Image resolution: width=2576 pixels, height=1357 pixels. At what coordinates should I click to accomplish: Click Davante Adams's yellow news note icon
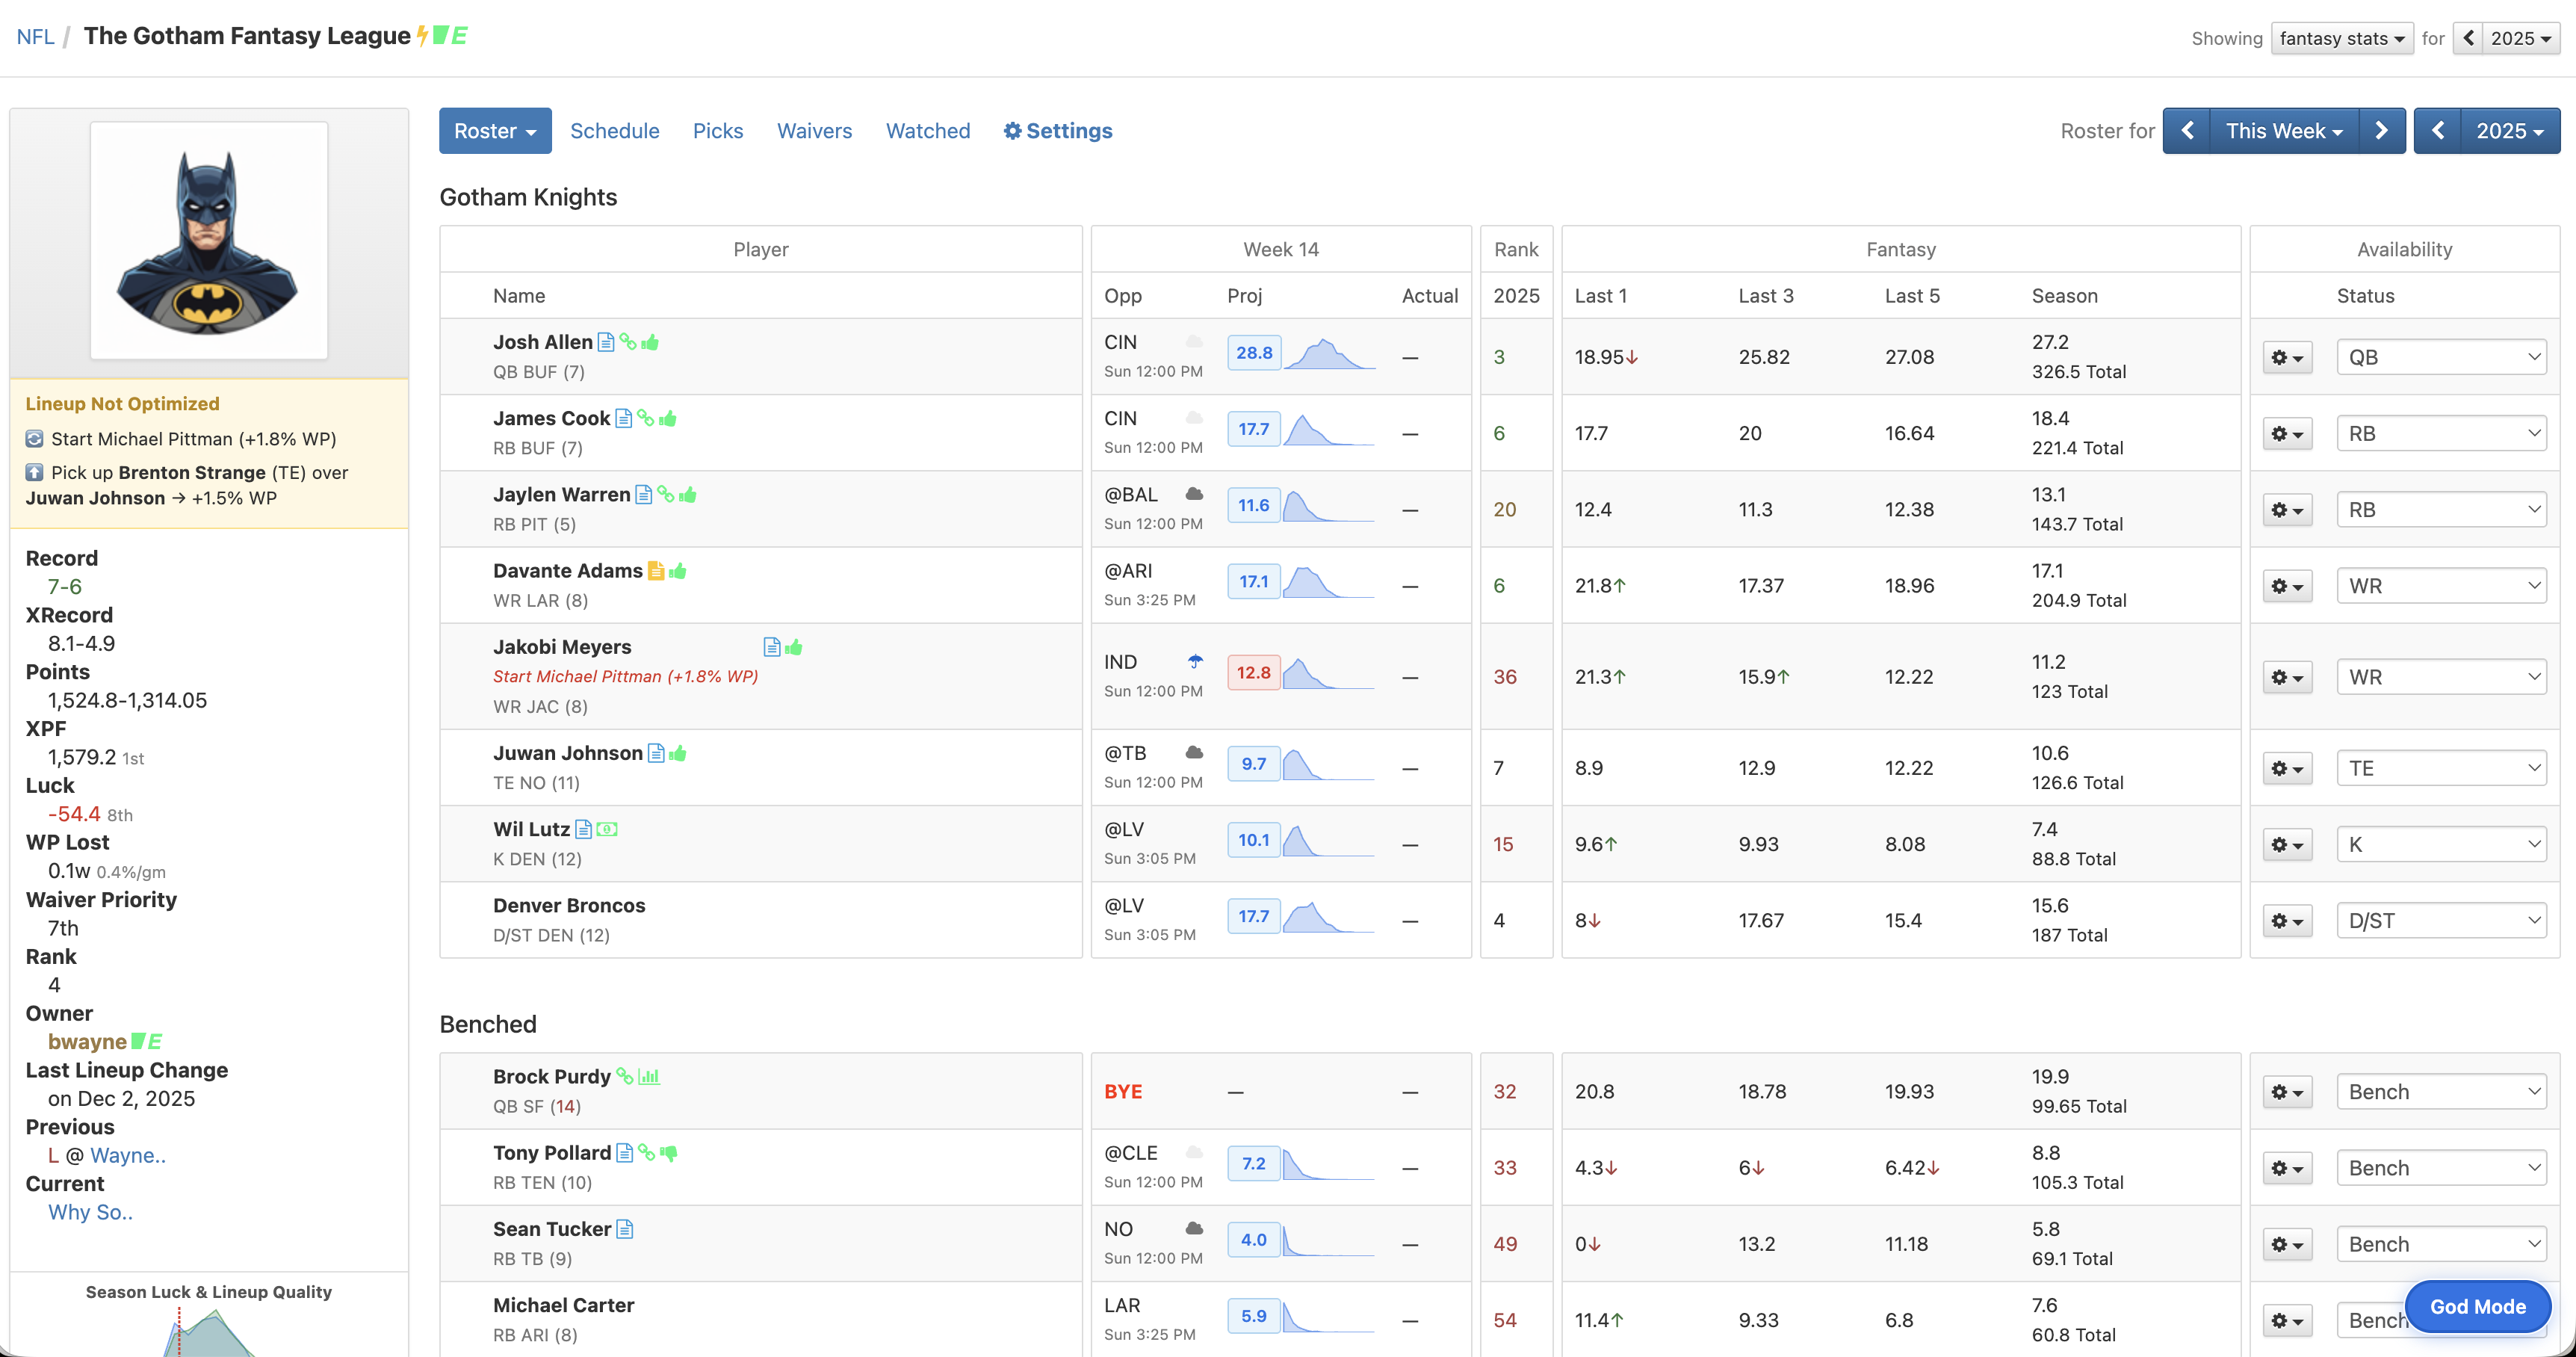pos(655,571)
